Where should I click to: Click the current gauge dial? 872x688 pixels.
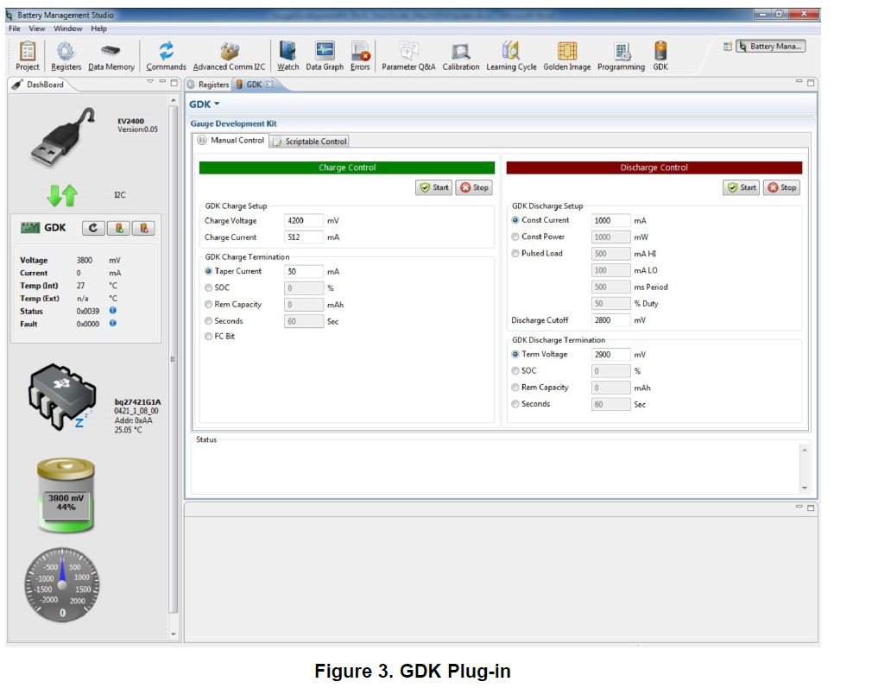[x=62, y=584]
